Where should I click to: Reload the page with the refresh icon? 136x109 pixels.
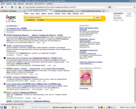[12, 7]
